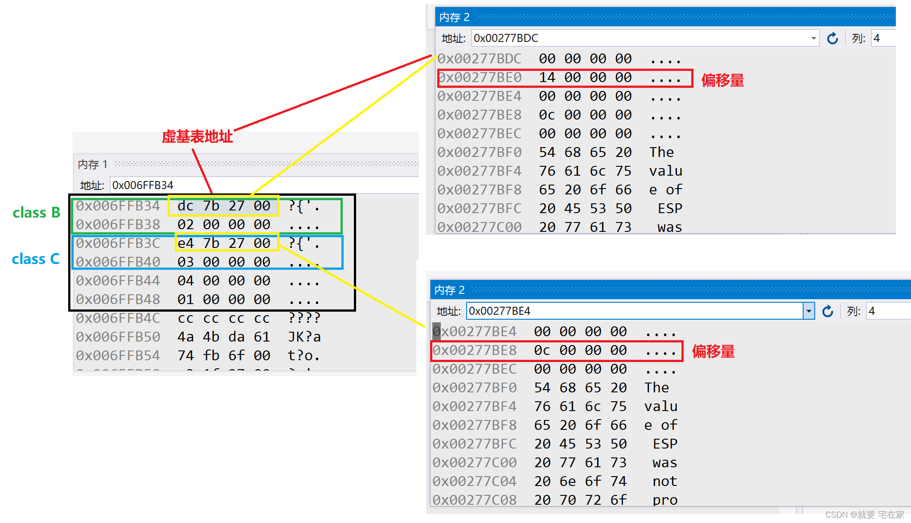Select bytes 'dc 7b 27 00' in Memory 1

(224, 206)
